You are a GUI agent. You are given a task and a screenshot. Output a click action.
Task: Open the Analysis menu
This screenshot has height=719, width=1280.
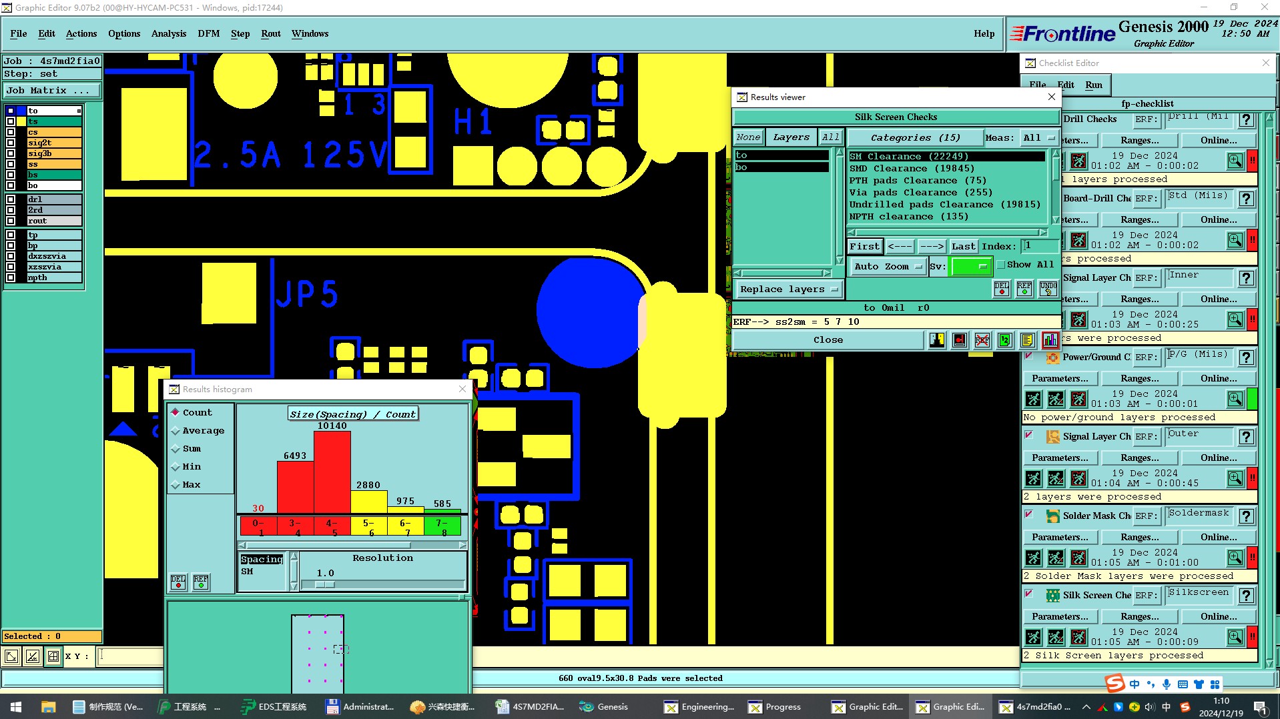point(169,33)
